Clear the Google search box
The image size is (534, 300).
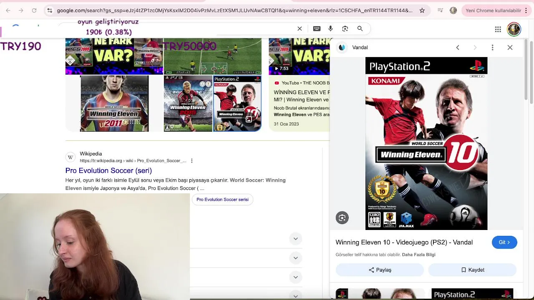pos(300,29)
